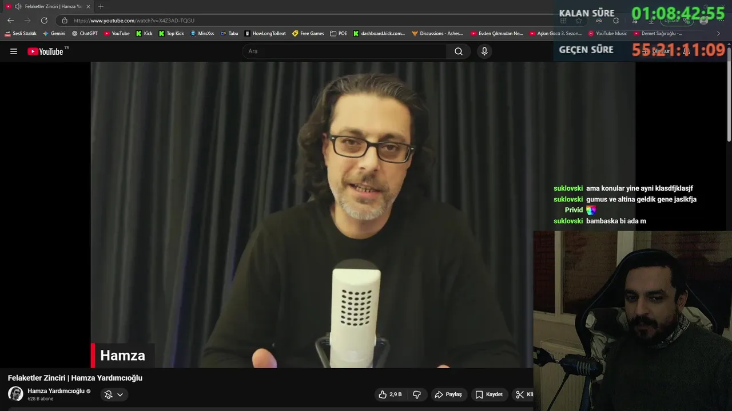
Task: Open the Hamza Yardımcıoğlu channel avatar
Action: click(15, 394)
